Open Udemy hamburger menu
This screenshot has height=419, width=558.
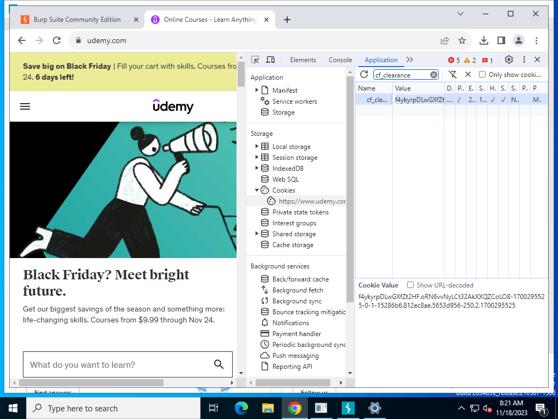pyautogui.click(x=25, y=106)
